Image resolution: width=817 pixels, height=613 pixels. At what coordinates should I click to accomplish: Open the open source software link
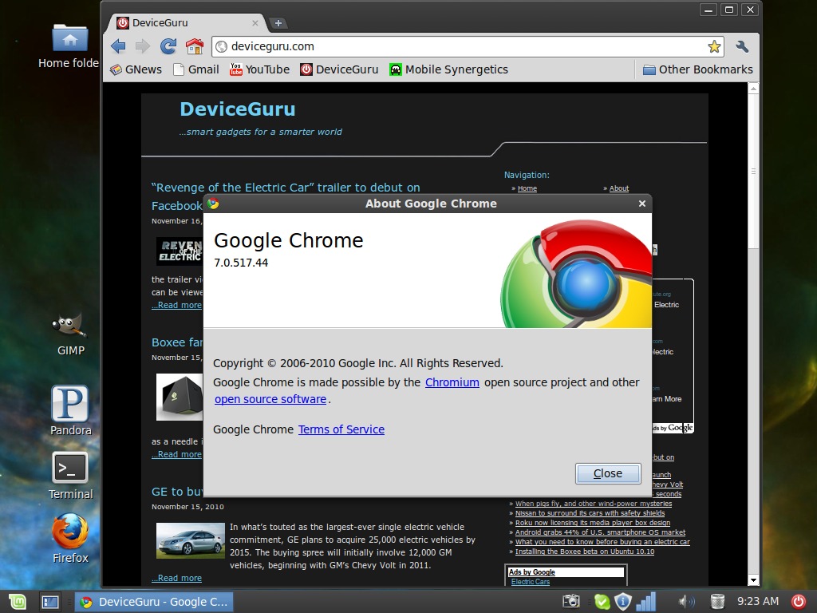[x=270, y=399]
